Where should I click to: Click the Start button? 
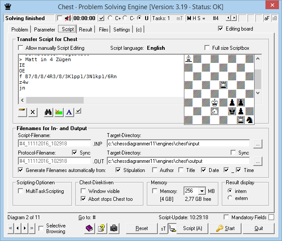(x=225, y=228)
